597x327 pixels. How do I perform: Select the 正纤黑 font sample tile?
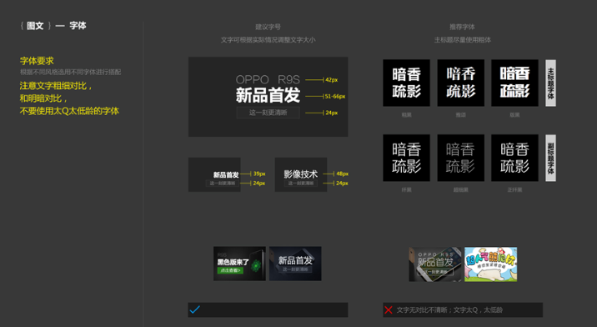[514, 158]
